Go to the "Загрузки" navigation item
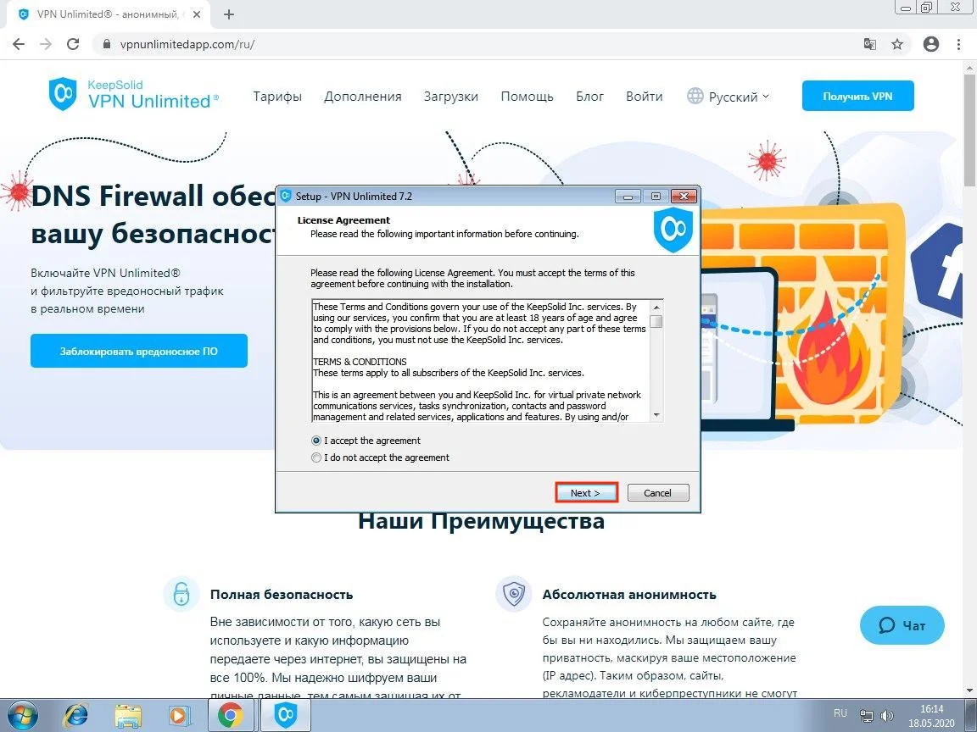This screenshot has width=977, height=732. point(451,97)
